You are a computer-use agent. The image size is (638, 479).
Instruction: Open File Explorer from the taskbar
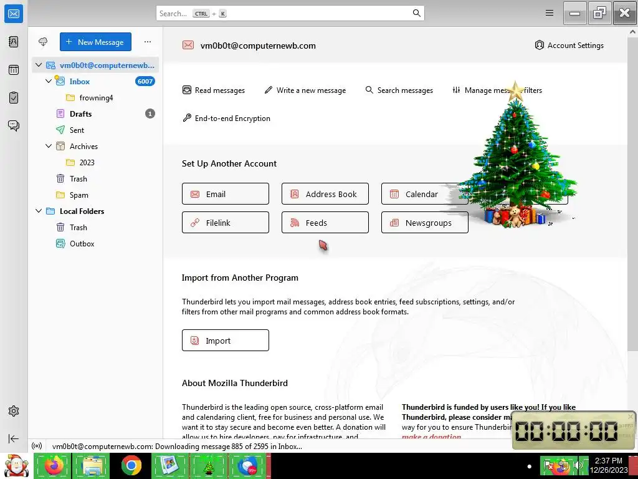tap(92, 465)
